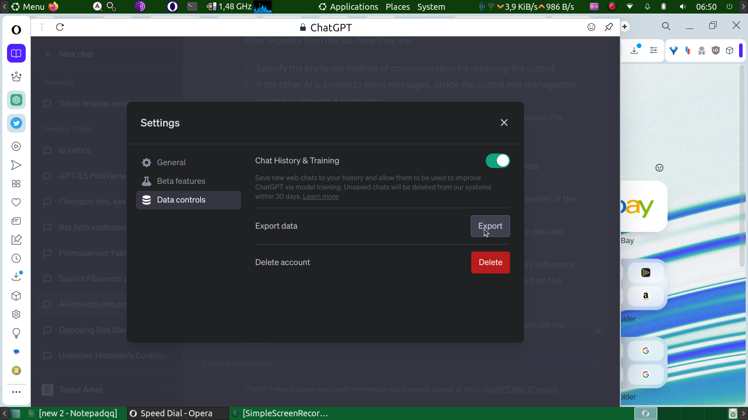Screen dimensions: 748x420
Task: Open Twitter from the Opera sidebar
Action: coord(16,123)
